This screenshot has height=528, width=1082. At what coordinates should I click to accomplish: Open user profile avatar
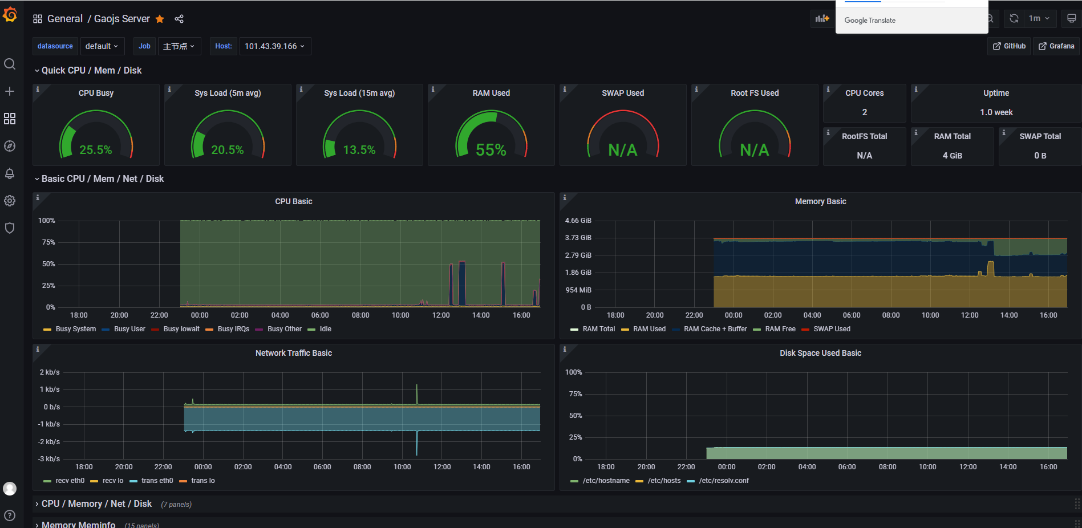coord(10,489)
